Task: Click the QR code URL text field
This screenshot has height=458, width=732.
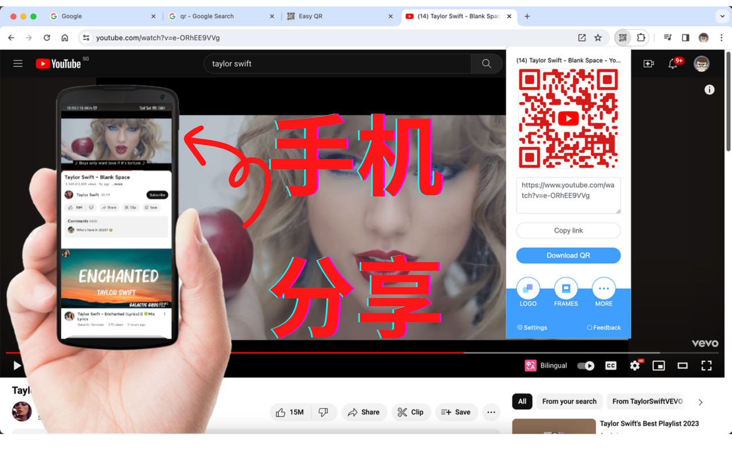Action: [568, 195]
